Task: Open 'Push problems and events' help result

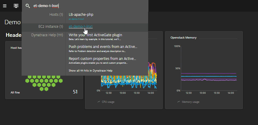Action: click(x=103, y=47)
